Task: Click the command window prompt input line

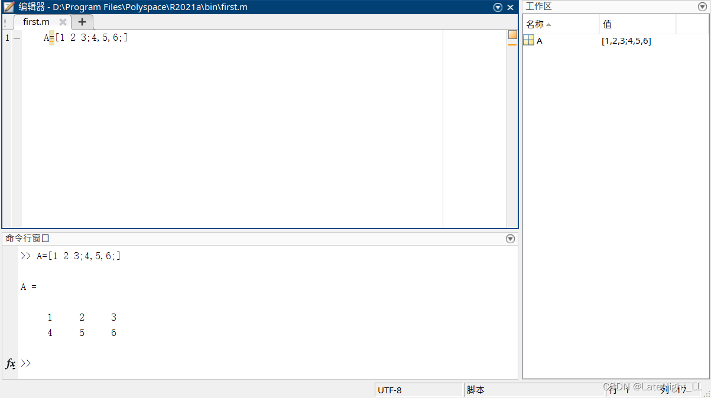Action: point(268,364)
